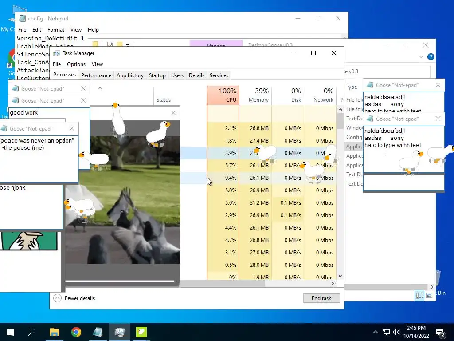This screenshot has height=341, width=454.
Task: Open the network status tray icon
Action: 386,332
